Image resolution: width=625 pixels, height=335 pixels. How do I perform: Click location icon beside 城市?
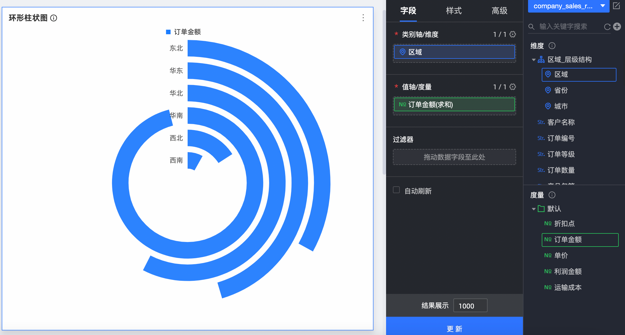coord(548,106)
